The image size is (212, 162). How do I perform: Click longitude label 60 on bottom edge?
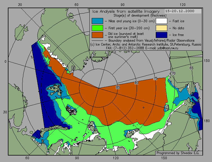coord(27,158)
